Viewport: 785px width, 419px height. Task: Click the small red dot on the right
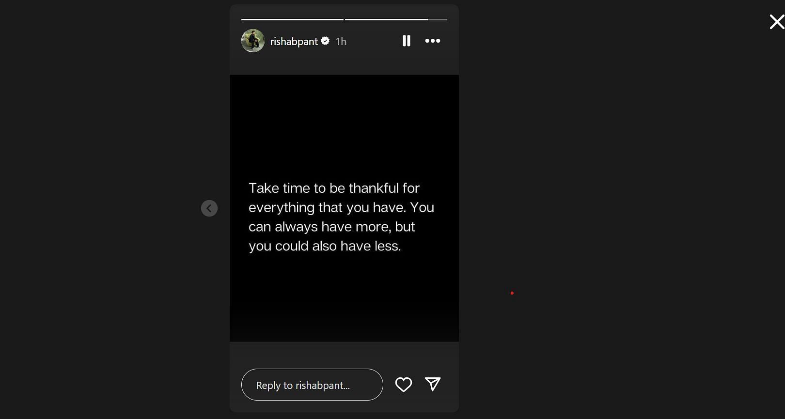point(512,293)
